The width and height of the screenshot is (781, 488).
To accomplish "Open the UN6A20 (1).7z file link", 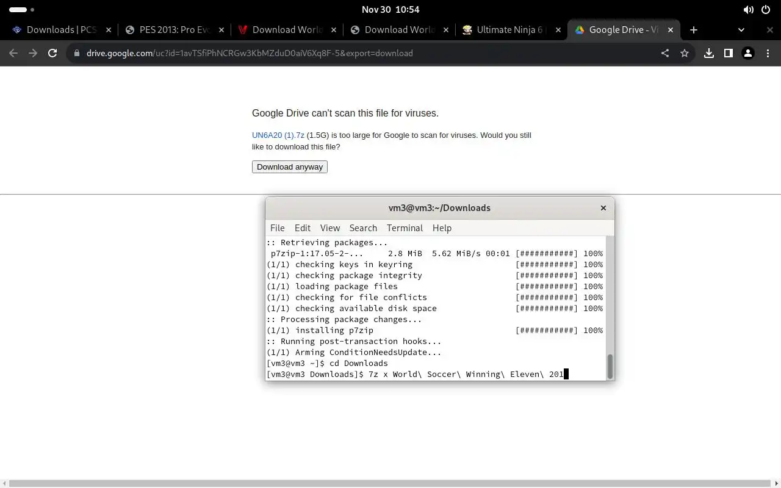I will pos(278,135).
